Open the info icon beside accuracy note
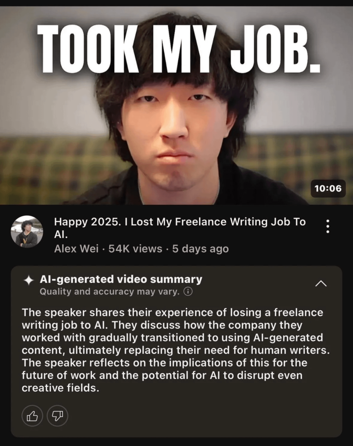Screen dimensions: 353x446 (188, 292)
